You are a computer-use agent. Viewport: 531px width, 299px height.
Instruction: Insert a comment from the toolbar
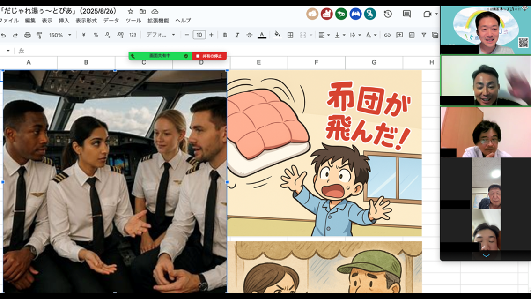coord(399,35)
